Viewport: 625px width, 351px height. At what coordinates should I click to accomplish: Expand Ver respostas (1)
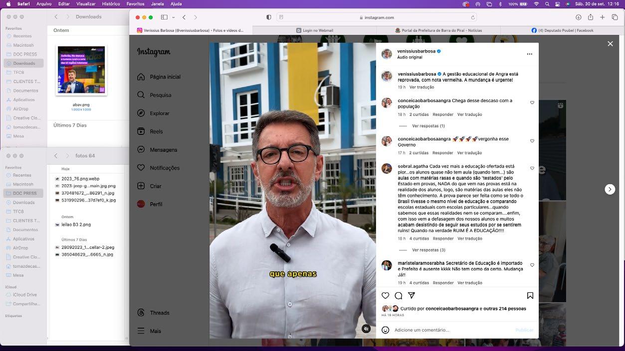pos(428,126)
